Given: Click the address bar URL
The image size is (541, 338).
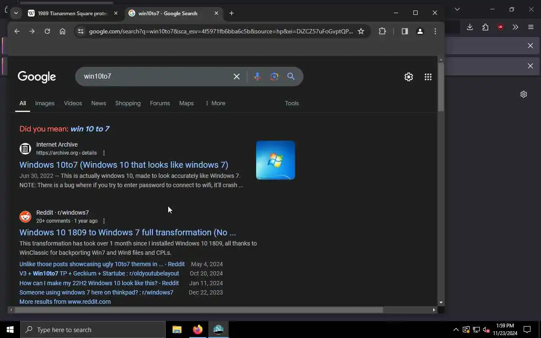Looking at the screenshot, I should point(221,31).
